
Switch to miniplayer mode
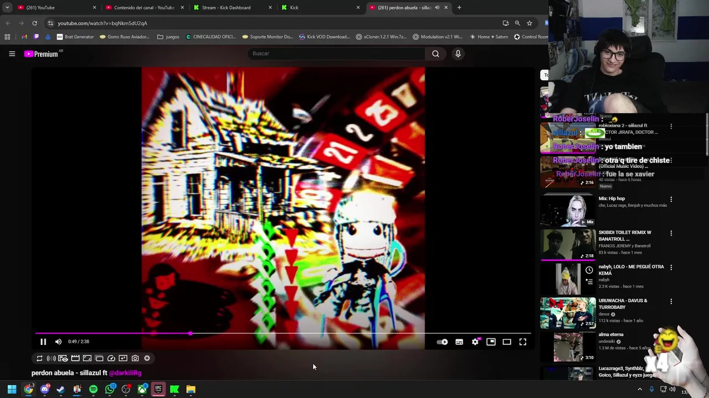[x=491, y=342]
